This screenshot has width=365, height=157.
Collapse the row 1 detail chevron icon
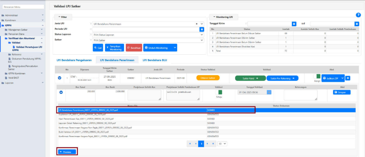pos(59,78)
